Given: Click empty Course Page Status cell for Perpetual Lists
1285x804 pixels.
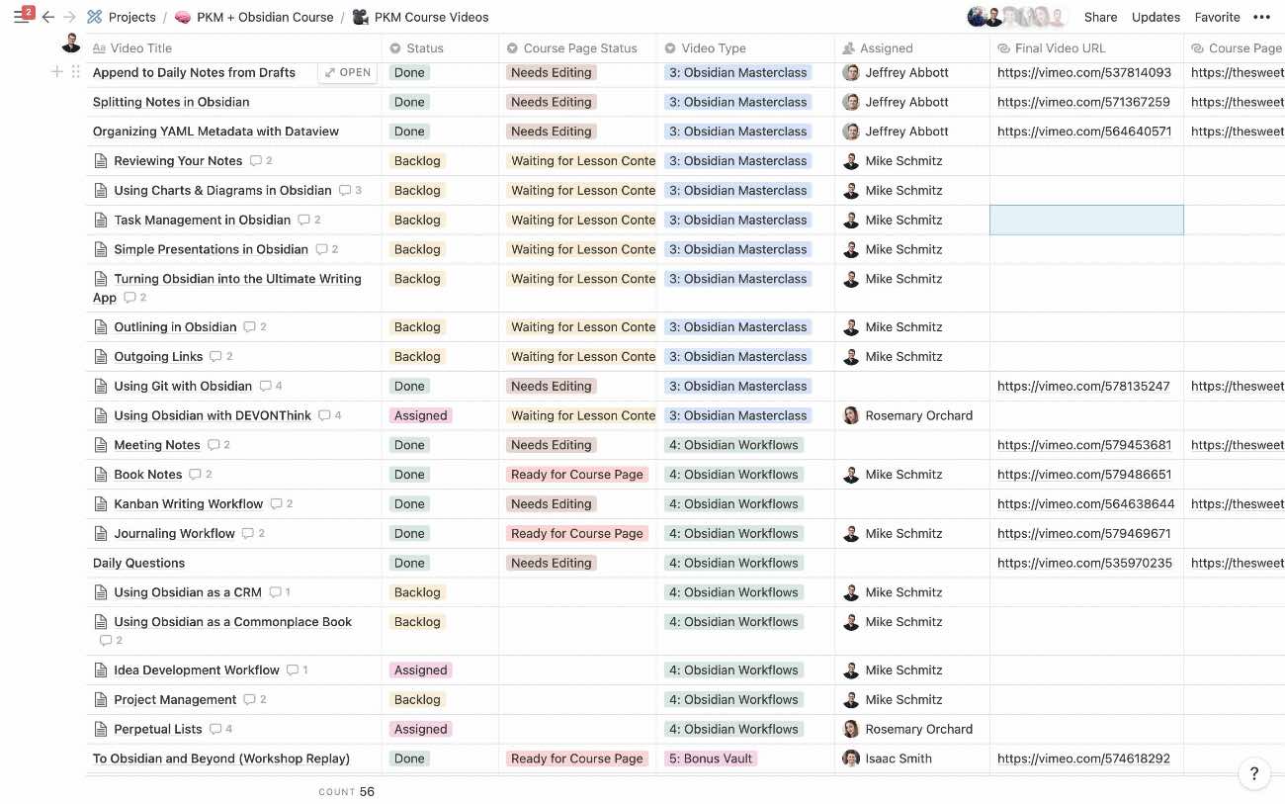Looking at the screenshot, I should click(x=578, y=730).
